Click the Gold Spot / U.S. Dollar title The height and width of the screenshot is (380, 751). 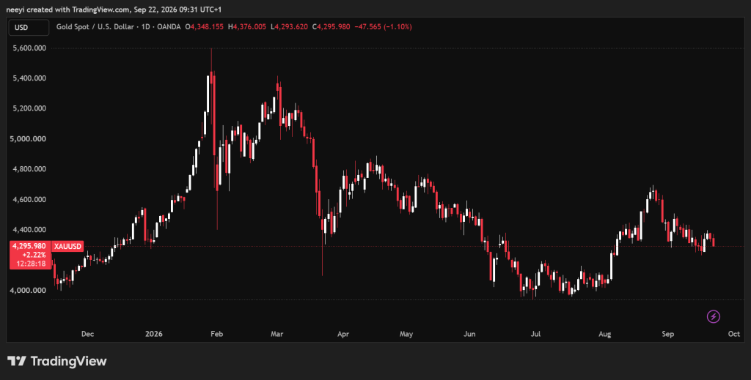coord(95,27)
